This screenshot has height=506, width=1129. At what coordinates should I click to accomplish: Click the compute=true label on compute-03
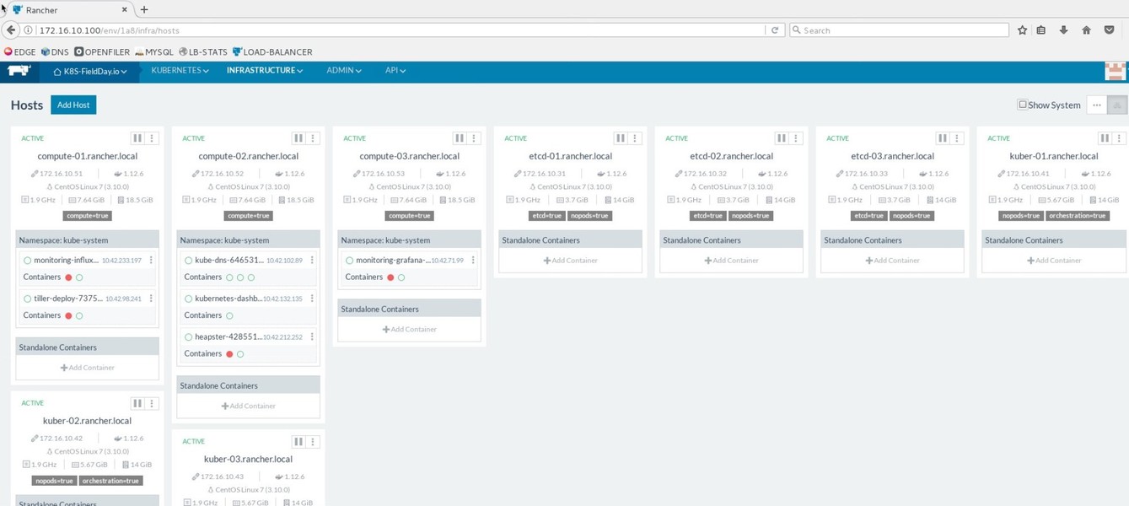point(409,216)
